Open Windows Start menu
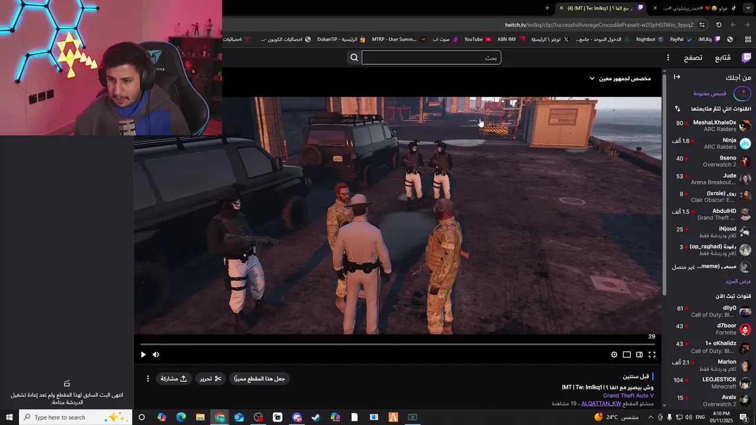The image size is (756, 425). (x=9, y=417)
